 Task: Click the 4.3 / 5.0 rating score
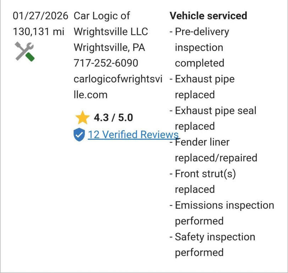tap(113, 117)
